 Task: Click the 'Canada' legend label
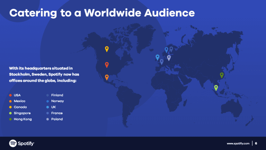pos(20,107)
